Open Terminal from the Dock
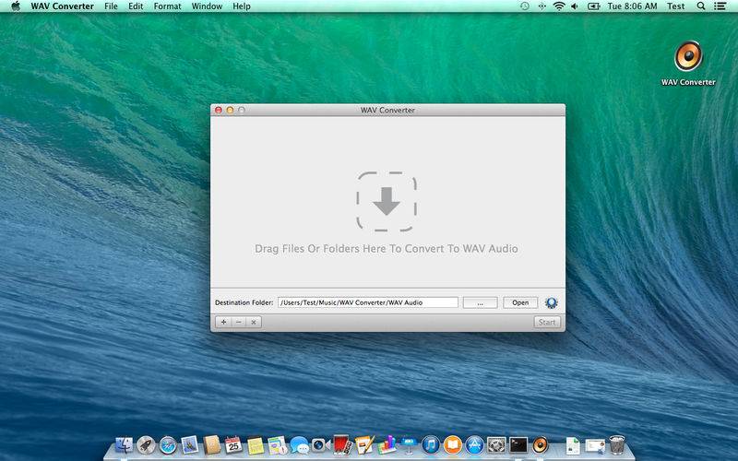The height and width of the screenshot is (461, 738). [x=518, y=444]
